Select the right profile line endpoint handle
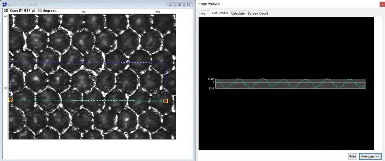This screenshot has height=161, width=385. coord(166,101)
